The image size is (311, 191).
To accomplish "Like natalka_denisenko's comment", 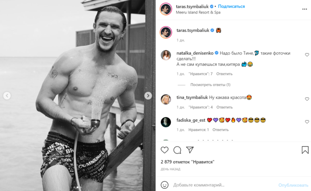I will (307, 55).
